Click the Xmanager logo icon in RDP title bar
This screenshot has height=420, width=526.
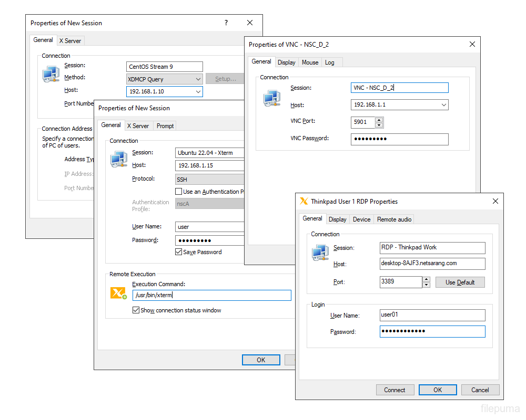click(304, 201)
